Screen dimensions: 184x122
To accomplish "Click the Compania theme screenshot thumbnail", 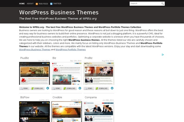I will (99, 112).
